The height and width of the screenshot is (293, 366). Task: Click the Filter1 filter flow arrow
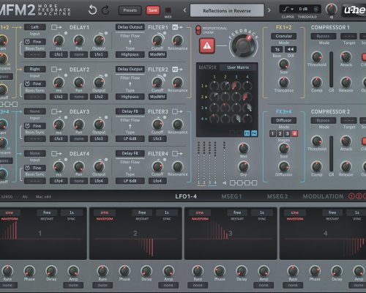[x=130, y=42]
